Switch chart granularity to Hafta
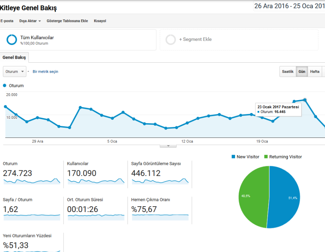The width and height of the screenshot is (325, 252). [315, 72]
